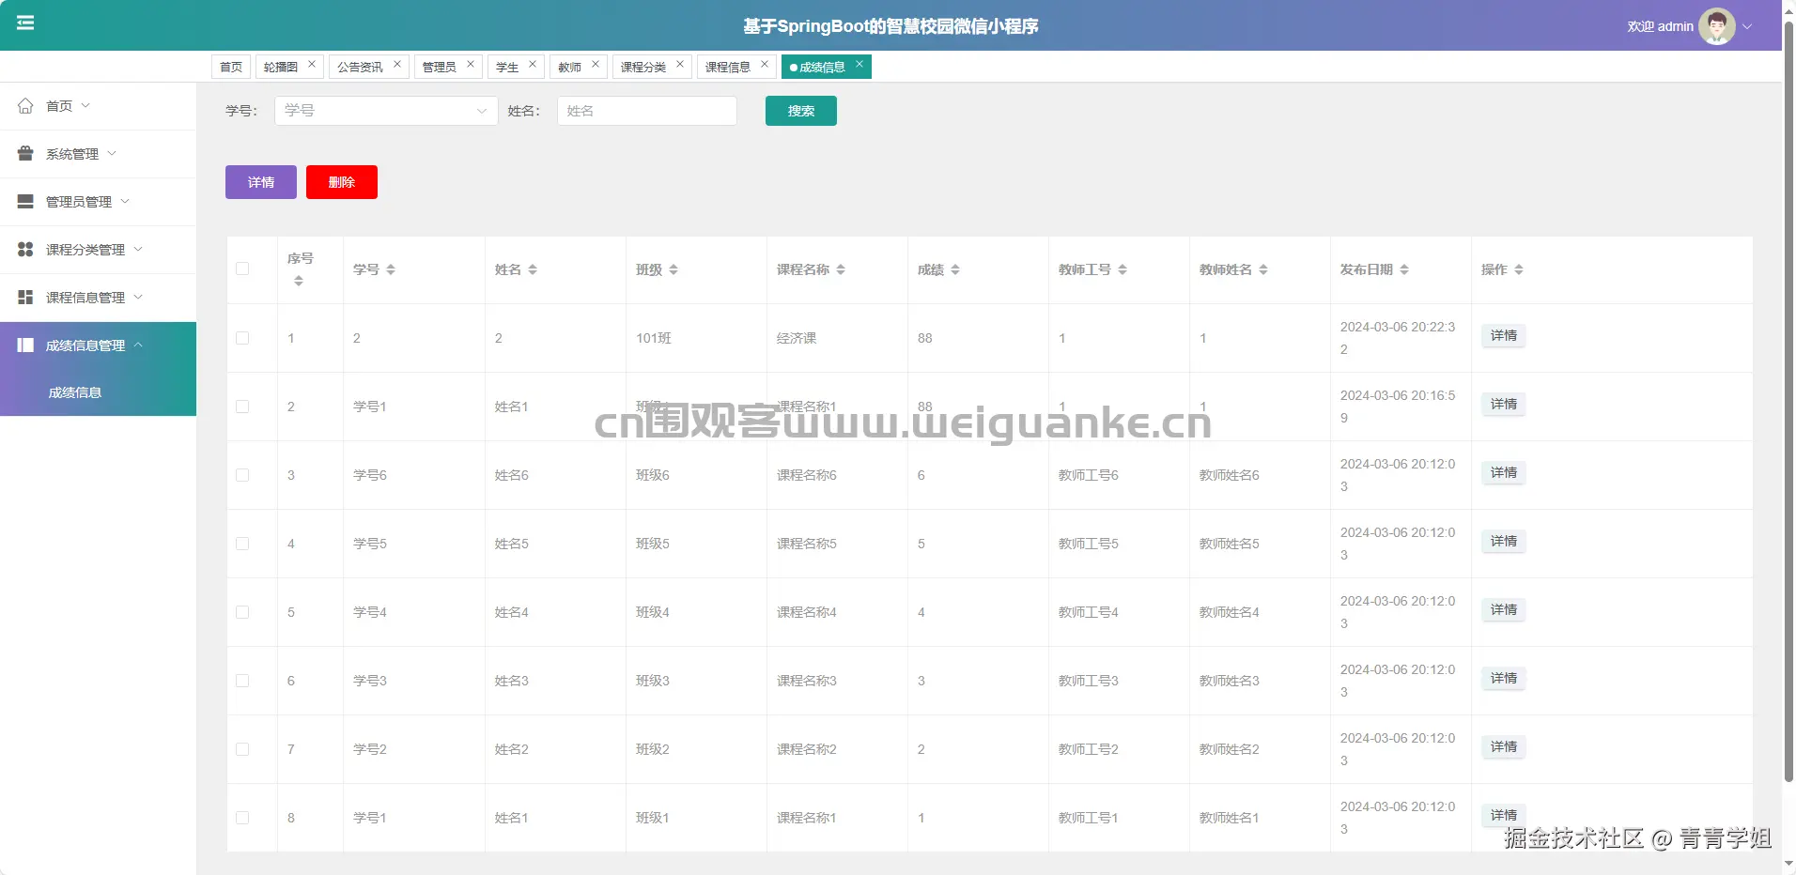This screenshot has height=875, width=1796.
Task: Open 详情 for the 学号3 row
Action: 1504,679
